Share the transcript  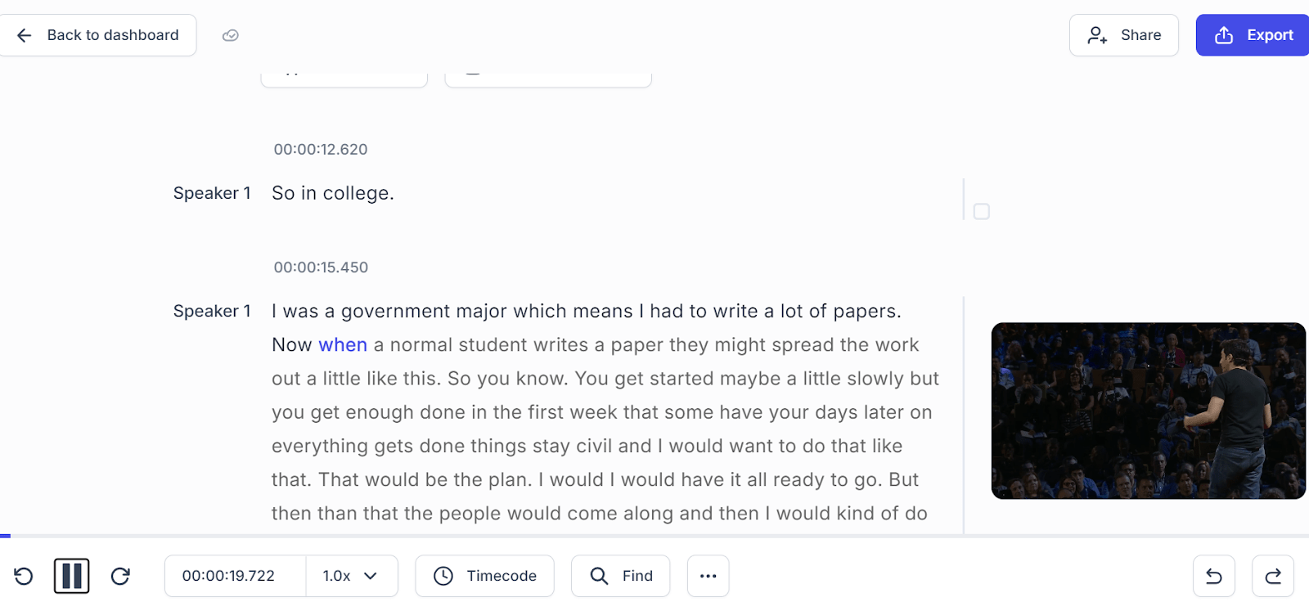pos(1123,35)
